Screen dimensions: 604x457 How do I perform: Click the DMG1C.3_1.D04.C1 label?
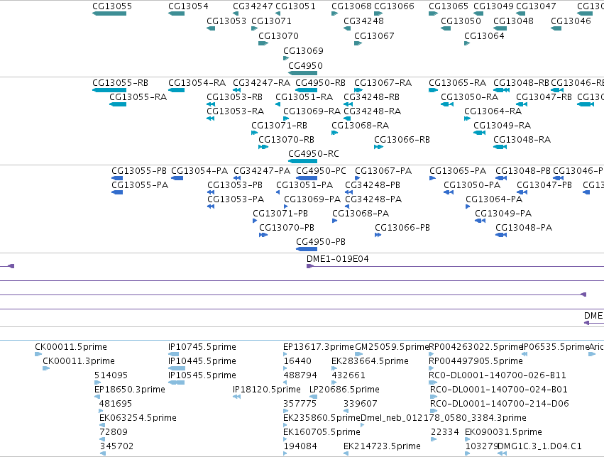[x=539, y=446]
